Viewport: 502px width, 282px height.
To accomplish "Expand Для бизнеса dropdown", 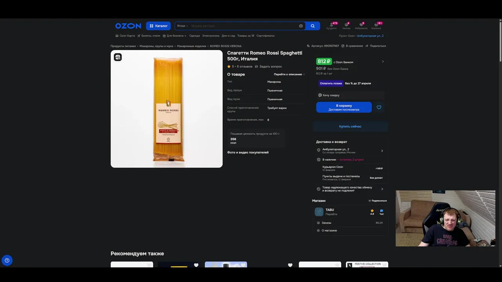I will 175,36.
